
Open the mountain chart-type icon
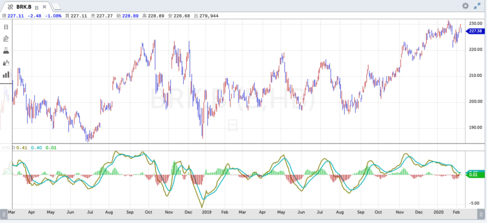(x=6, y=62)
